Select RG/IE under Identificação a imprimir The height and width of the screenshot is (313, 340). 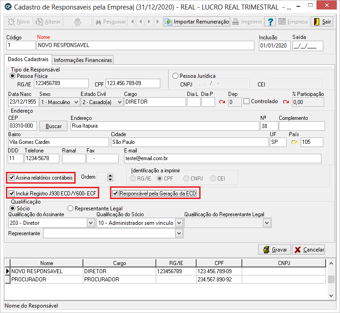pos(133,179)
